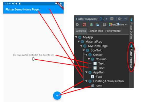Collapse the FloatingActionButton tree node
153x102 pixels.
tap(86, 81)
